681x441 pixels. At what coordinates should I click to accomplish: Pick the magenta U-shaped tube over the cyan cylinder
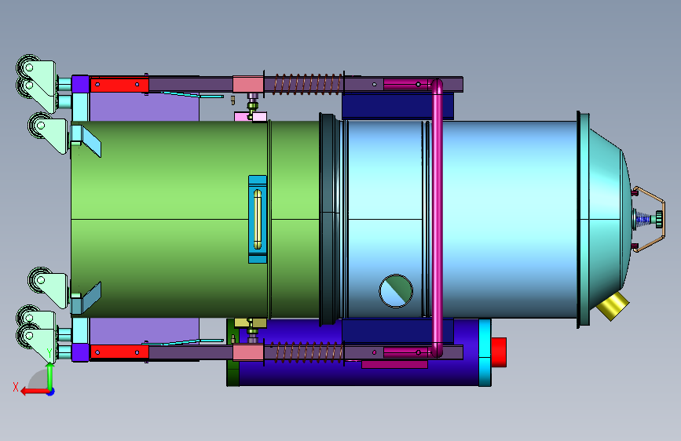[437, 217]
